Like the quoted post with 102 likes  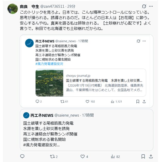(x=88, y=102)
